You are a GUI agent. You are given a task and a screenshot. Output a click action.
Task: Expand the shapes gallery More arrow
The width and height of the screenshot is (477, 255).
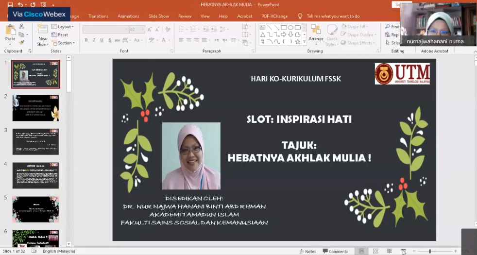(305, 42)
